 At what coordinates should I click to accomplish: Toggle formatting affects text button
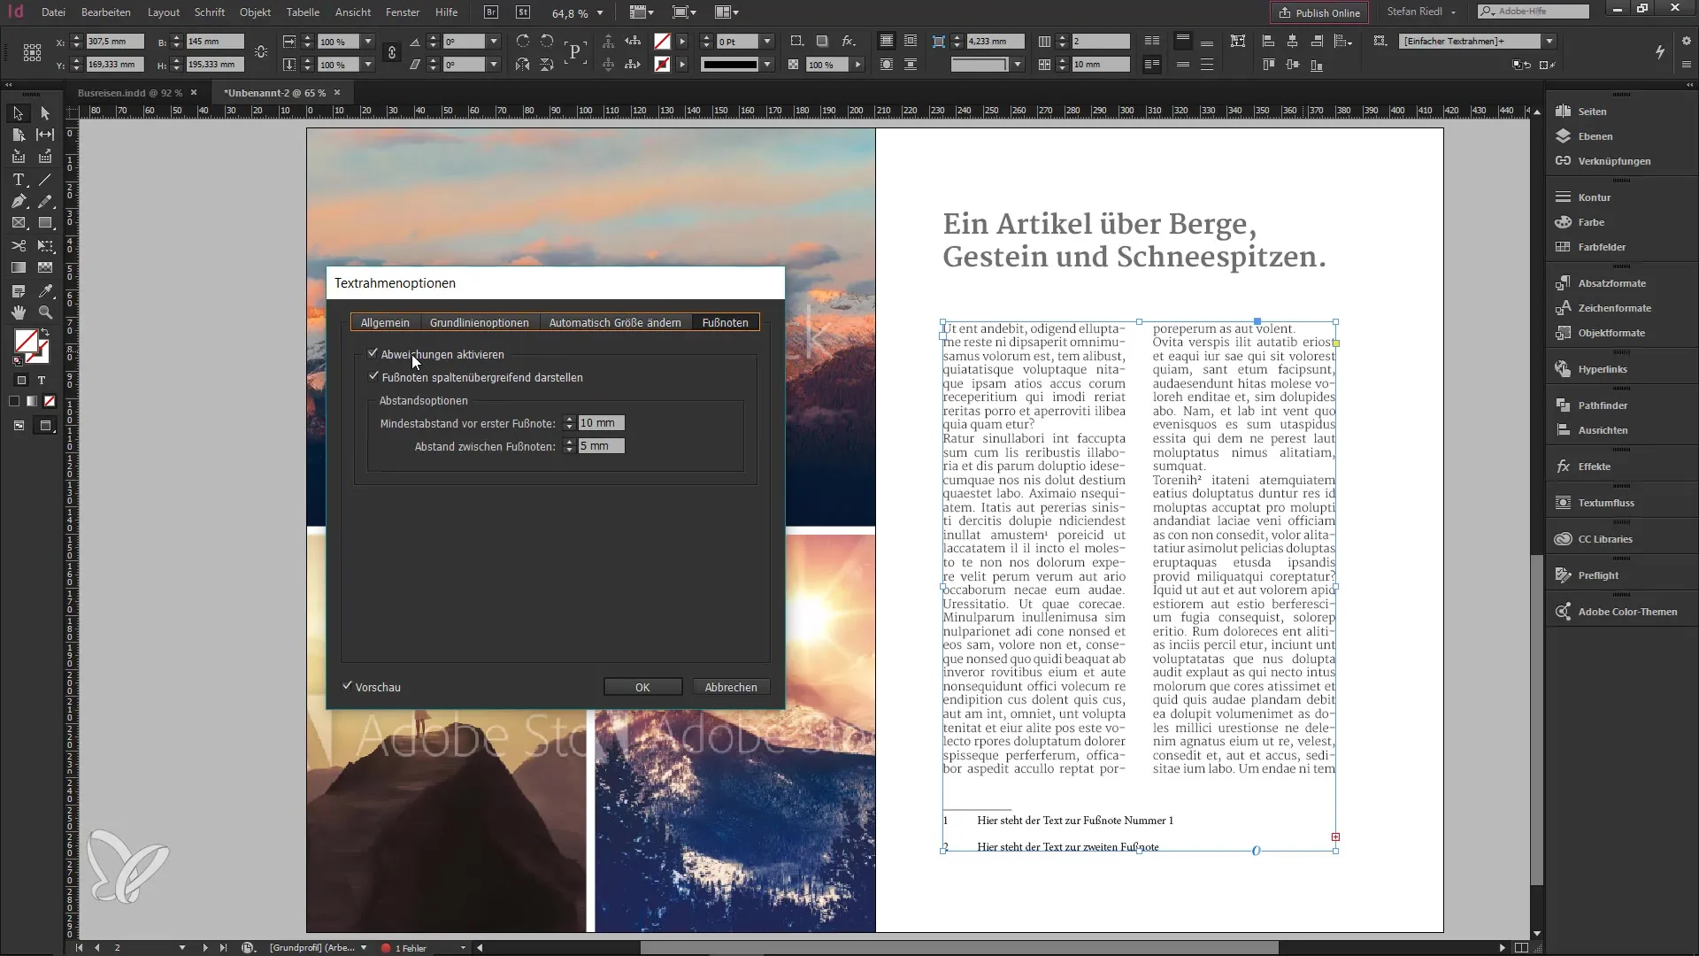pos(41,380)
